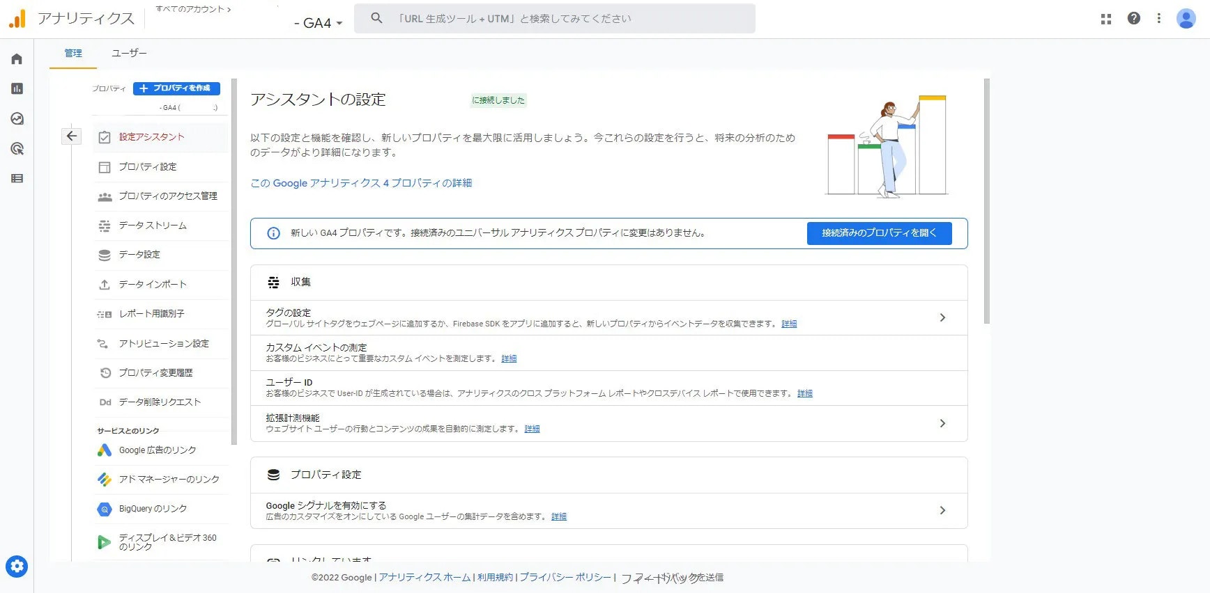This screenshot has width=1210, height=593.
Task: Click the Display & Video 360 logo icon
Action: [x=104, y=542]
